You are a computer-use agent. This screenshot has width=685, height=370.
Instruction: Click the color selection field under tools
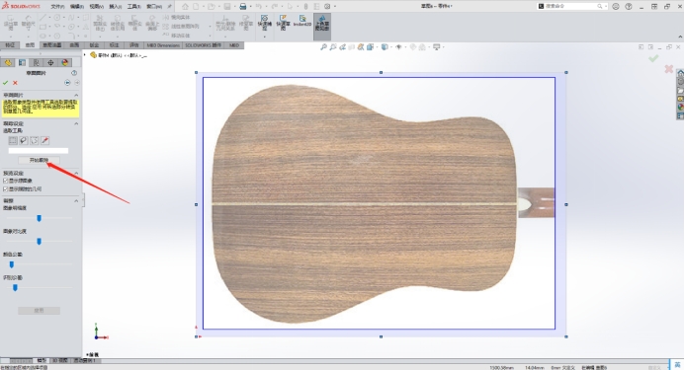[x=39, y=151]
